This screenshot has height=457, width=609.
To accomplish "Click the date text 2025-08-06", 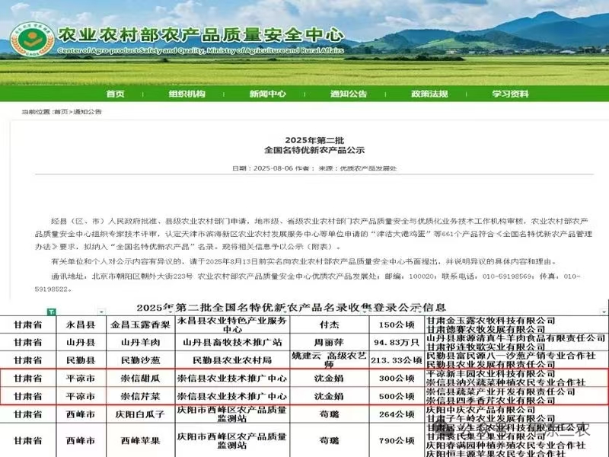I will pos(272,168).
